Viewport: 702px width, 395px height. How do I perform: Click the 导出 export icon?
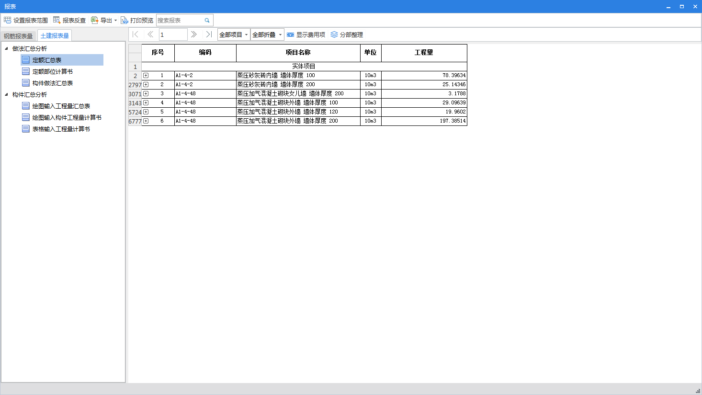(94, 20)
